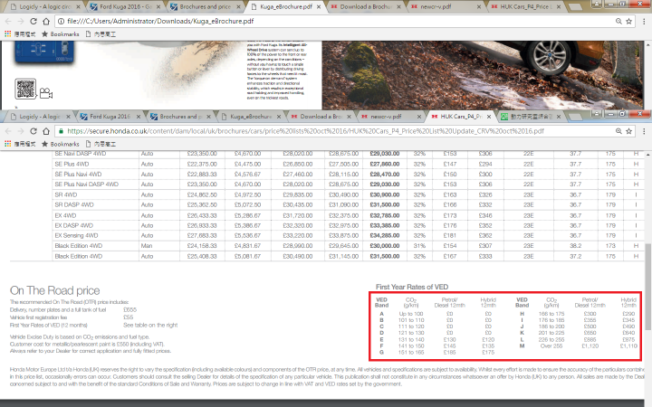Click the "On The Road price" heading
Screen dimensions: 652x407
point(55,290)
